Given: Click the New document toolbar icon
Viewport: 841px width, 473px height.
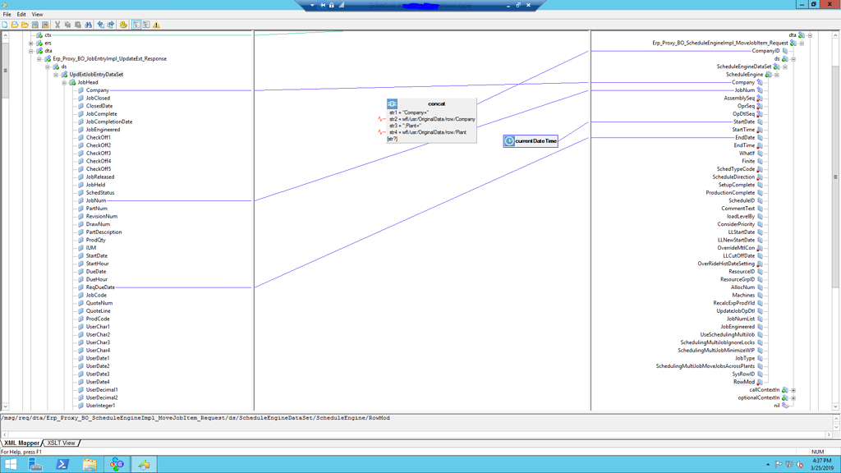Looking at the screenshot, I should (x=5, y=25).
